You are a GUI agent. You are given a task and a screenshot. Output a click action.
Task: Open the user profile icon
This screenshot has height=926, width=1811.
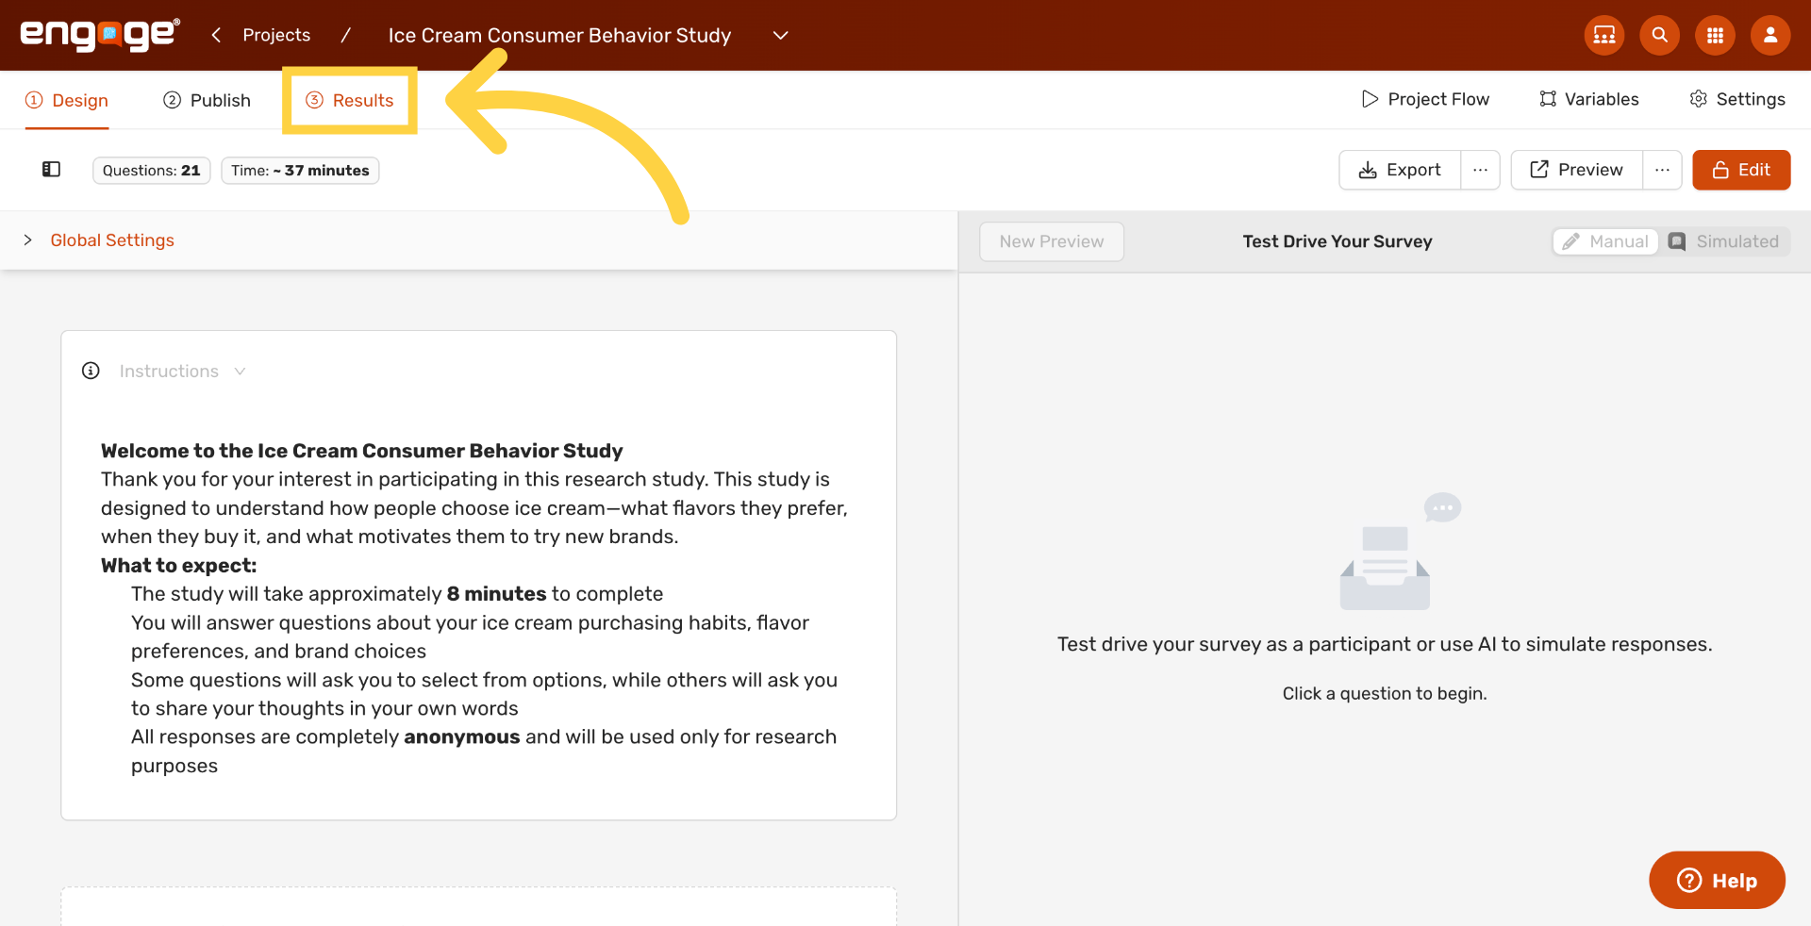pyautogui.click(x=1770, y=35)
